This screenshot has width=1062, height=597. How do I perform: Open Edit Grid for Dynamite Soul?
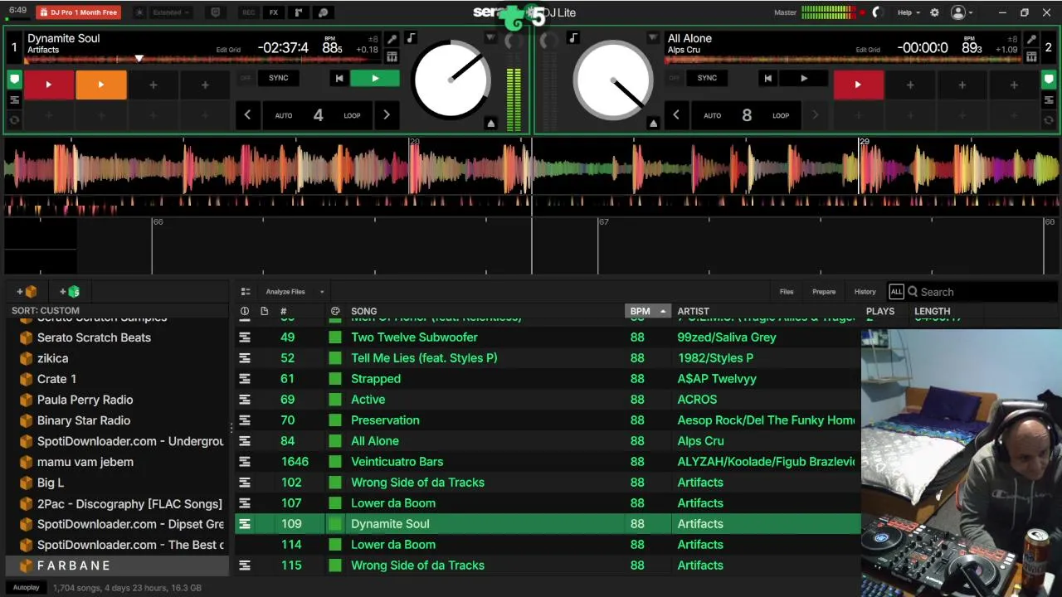228,50
